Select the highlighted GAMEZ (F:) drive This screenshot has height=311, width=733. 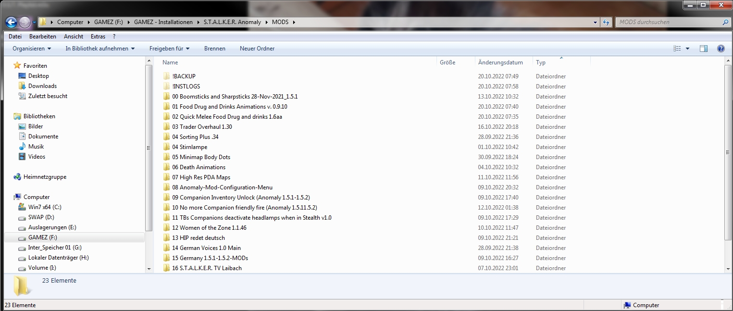(74, 237)
